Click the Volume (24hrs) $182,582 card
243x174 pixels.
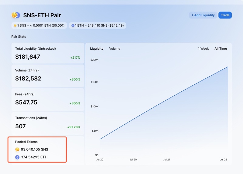[x=48, y=75]
